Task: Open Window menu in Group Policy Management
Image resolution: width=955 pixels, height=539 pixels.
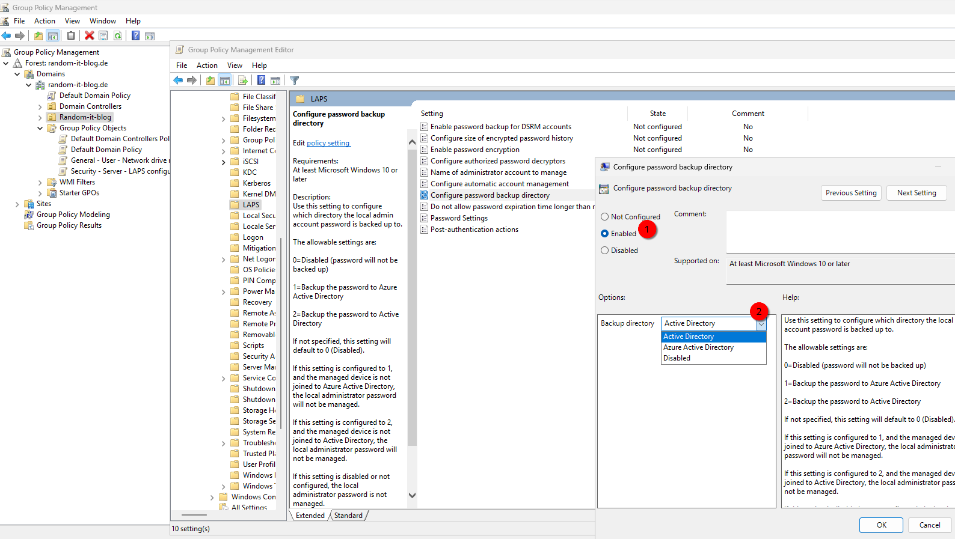Action: point(103,21)
